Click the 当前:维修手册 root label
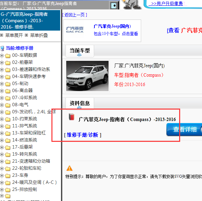202x201 pixels. click(19, 48)
